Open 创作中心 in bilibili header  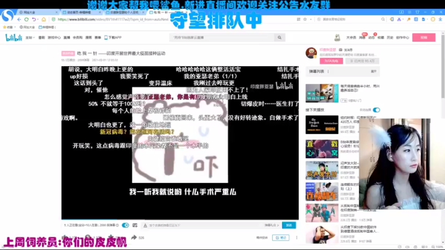(x=402, y=37)
